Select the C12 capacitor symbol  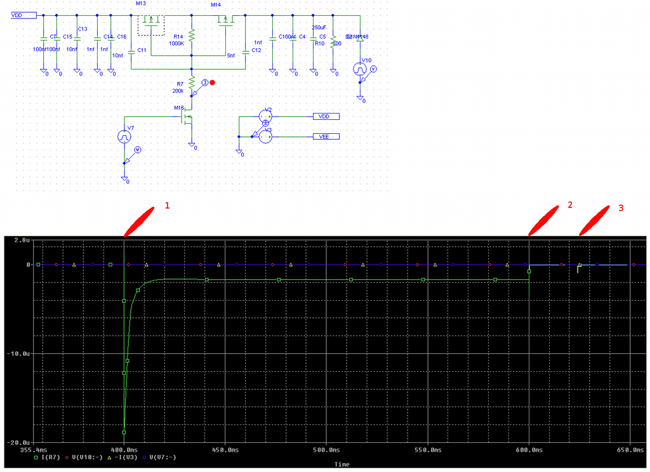point(246,52)
